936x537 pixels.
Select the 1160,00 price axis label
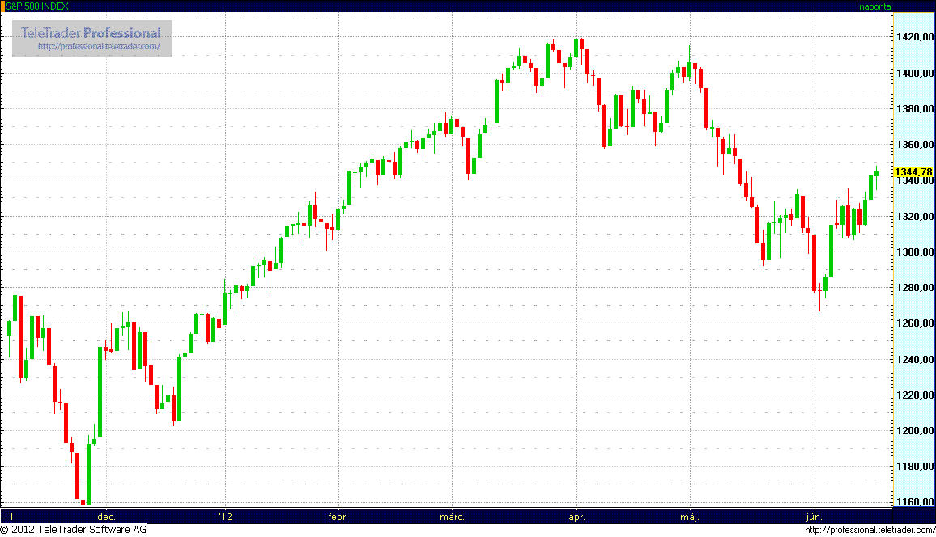coord(915,502)
